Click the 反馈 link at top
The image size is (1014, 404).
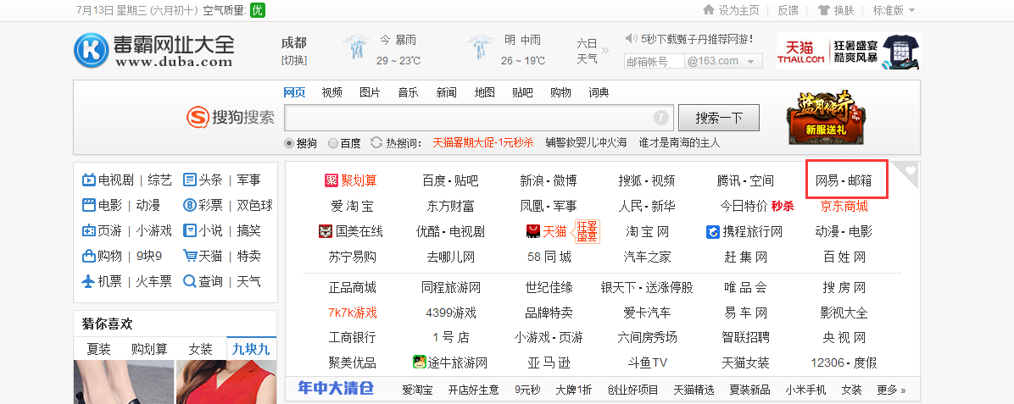788,10
